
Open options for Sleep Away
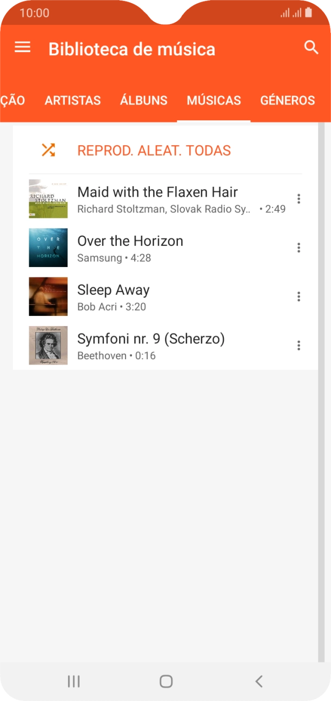(299, 296)
